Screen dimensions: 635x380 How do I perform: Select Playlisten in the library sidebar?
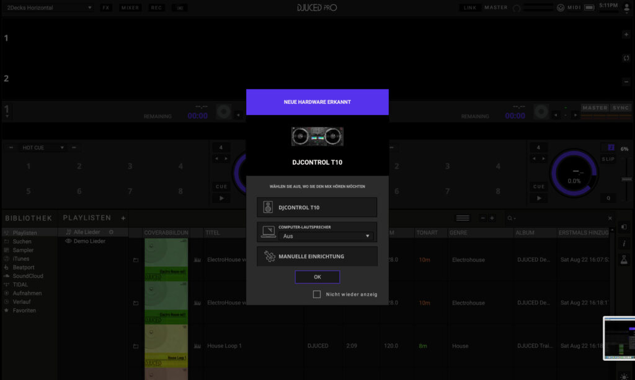pyautogui.click(x=25, y=233)
